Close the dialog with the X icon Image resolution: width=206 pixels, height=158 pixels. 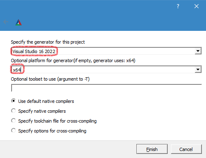pyautogui.click(x=197, y=6)
